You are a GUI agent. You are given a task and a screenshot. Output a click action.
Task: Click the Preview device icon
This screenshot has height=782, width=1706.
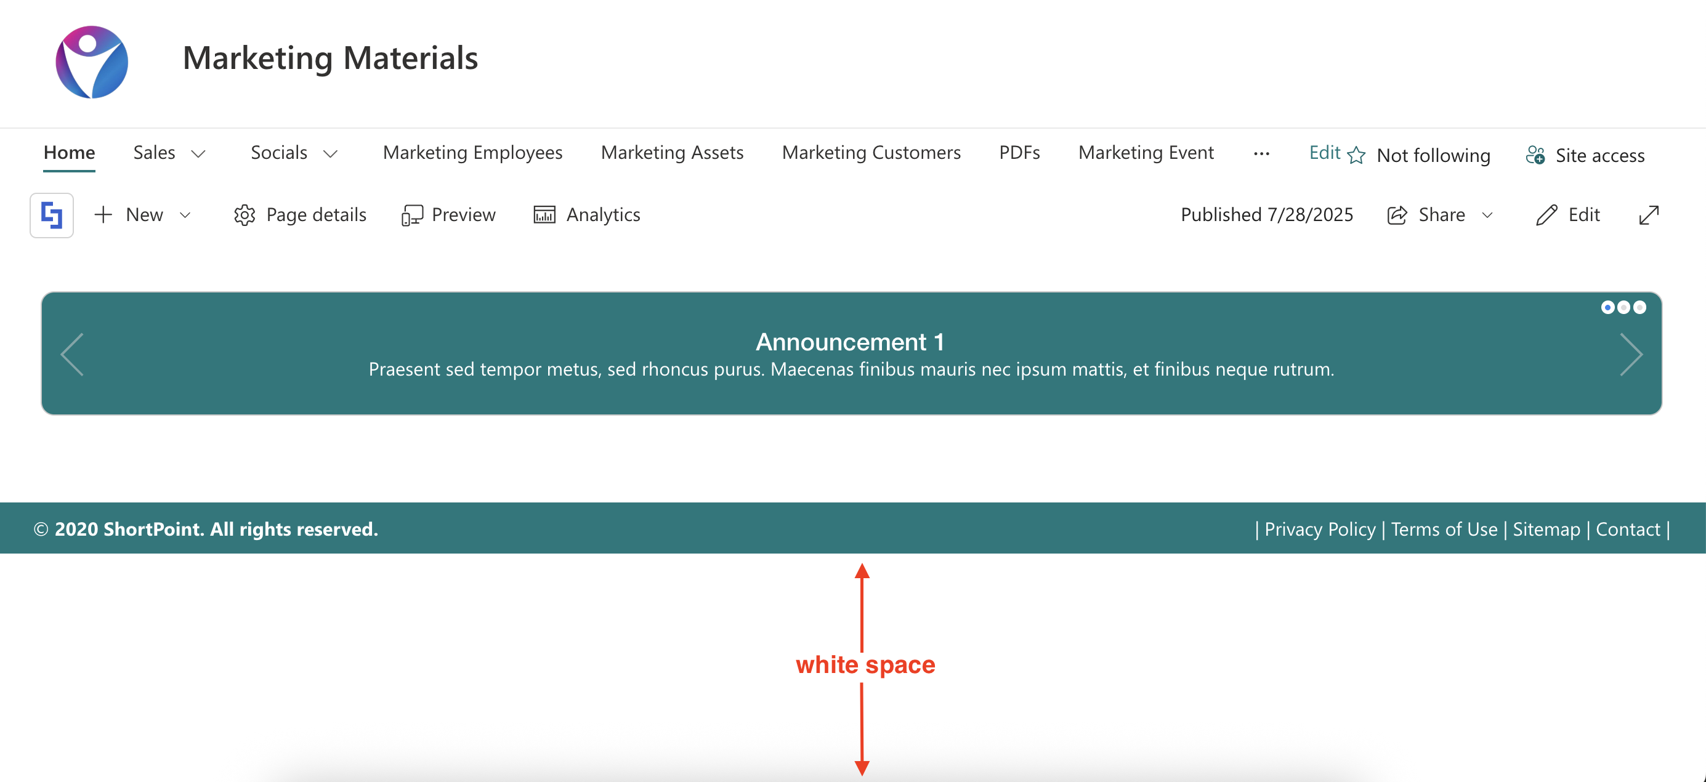pos(412,215)
